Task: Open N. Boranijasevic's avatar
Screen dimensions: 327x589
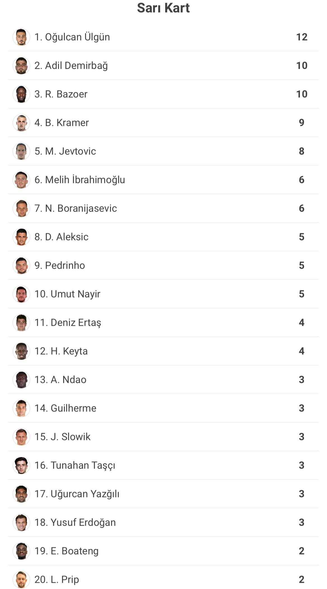Action: pos(21,208)
